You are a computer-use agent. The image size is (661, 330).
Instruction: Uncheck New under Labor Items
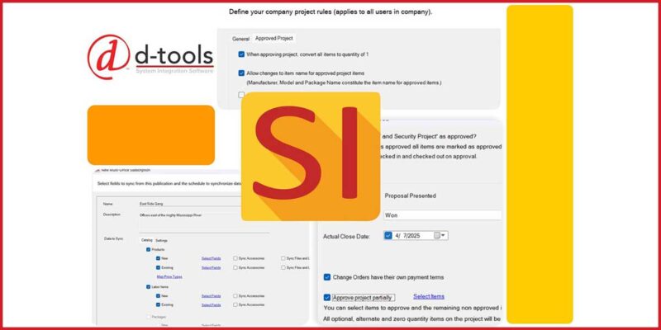[158, 296]
